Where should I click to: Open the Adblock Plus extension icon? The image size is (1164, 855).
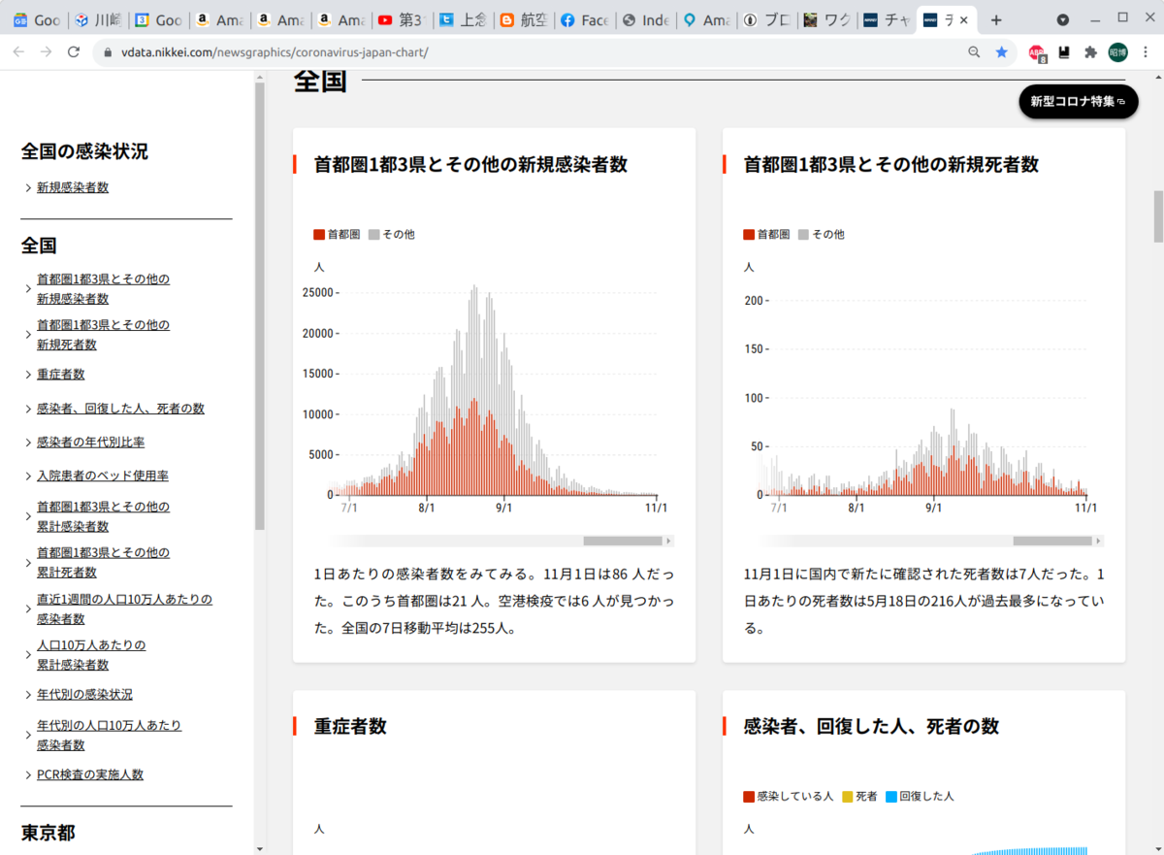click(x=1037, y=52)
